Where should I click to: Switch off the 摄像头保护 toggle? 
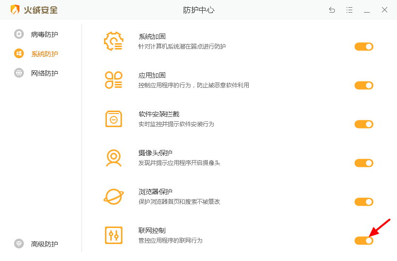363,163
